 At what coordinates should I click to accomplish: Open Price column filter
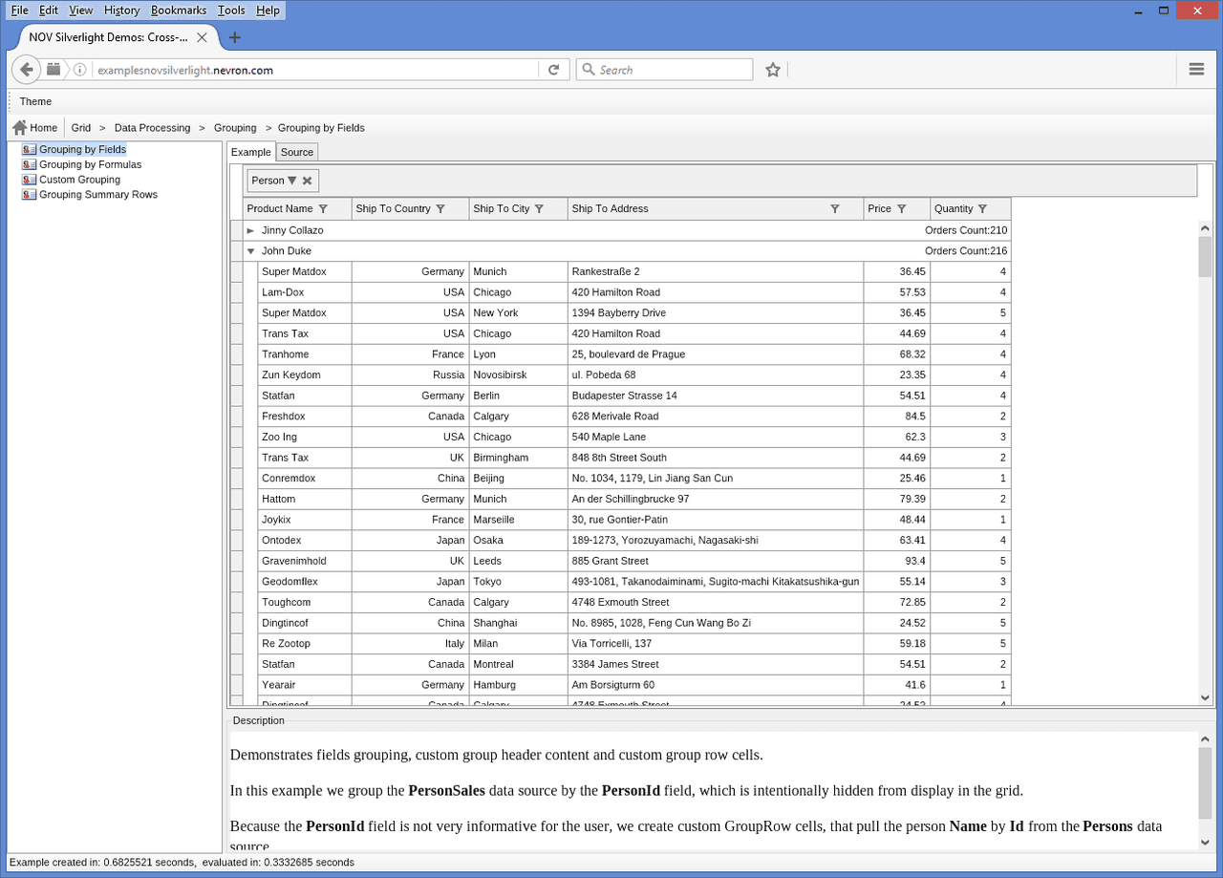coord(901,208)
